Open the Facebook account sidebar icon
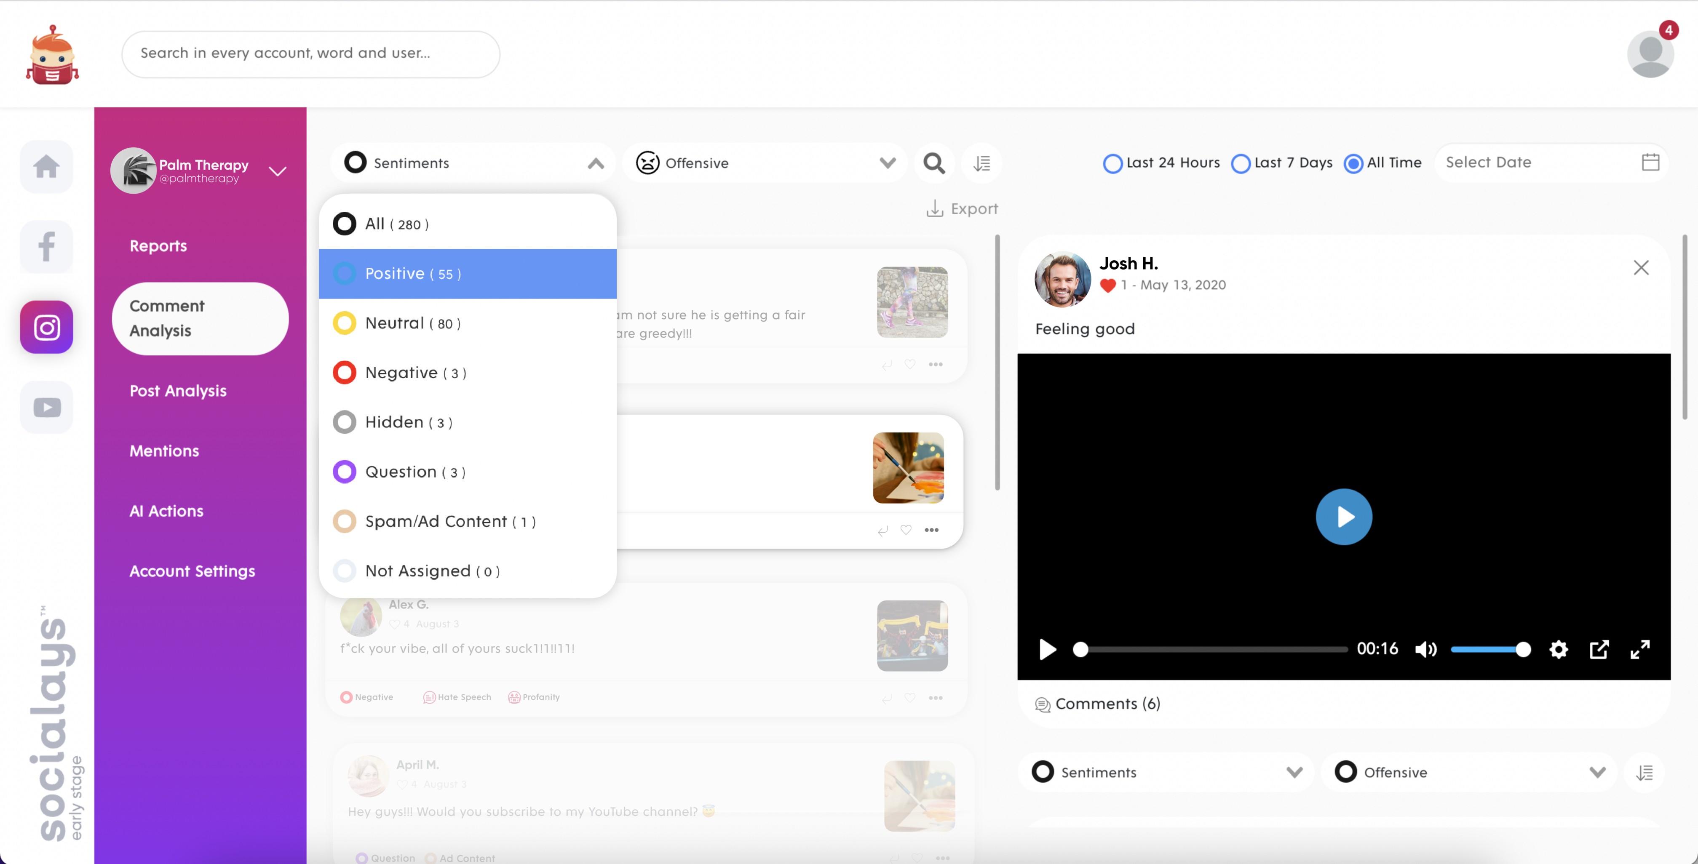 pyautogui.click(x=46, y=246)
